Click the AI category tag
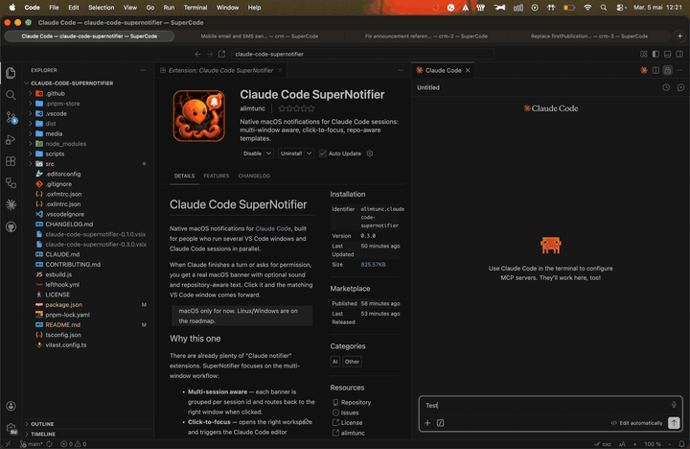The image size is (690, 449). click(334, 362)
